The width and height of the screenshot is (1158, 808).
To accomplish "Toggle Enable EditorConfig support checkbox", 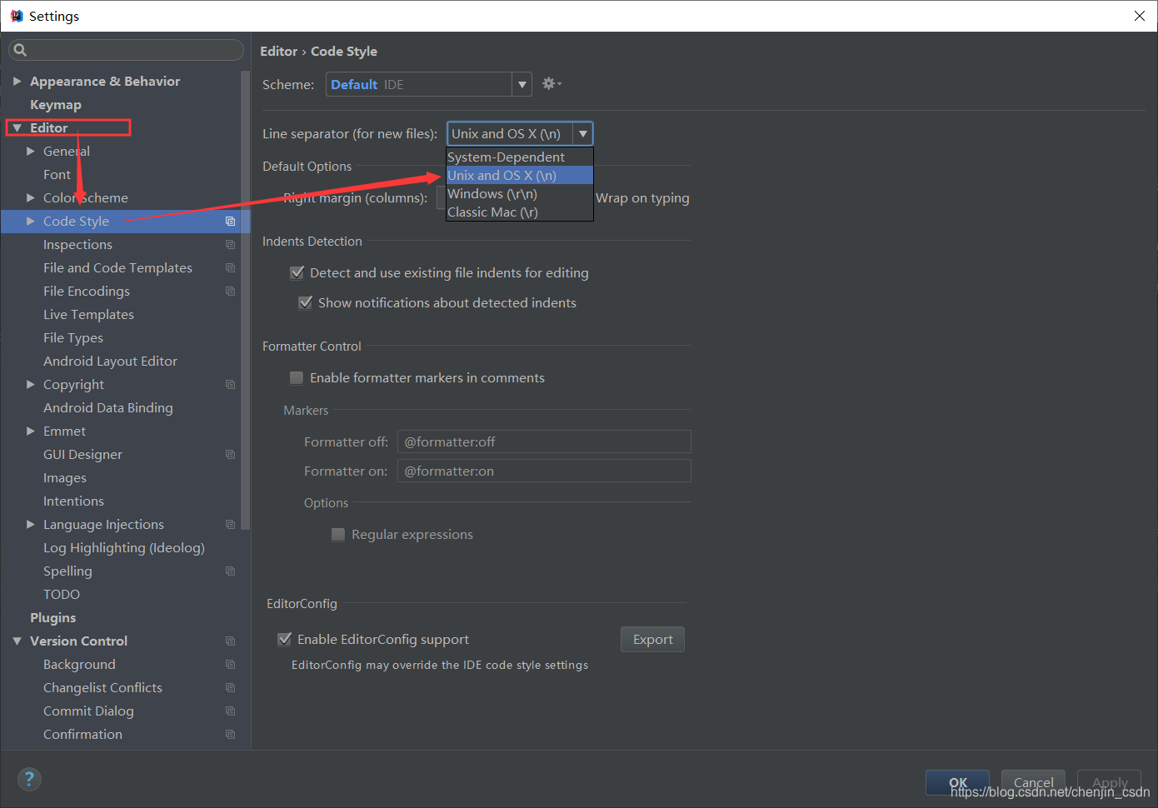I will pos(284,639).
